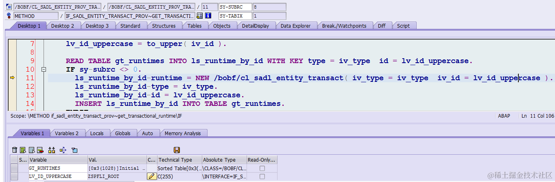Click the GT_RUNTIMES variable name cell
555x182 pixels.
58,168
